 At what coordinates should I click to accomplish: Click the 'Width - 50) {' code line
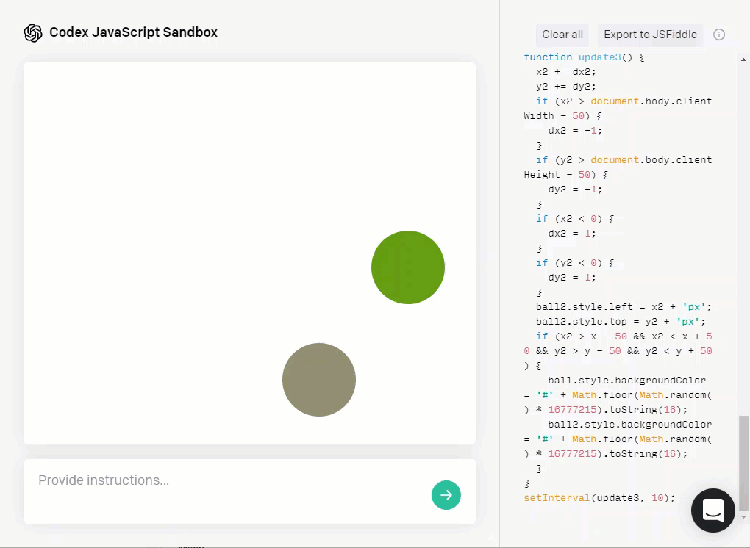(563, 116)
